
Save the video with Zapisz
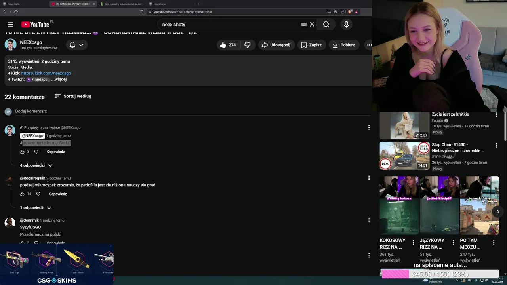click(x=311, y=45)
